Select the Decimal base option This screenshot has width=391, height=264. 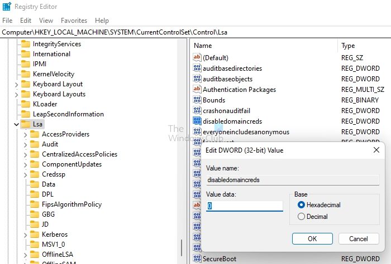click(x=302, y=217)
